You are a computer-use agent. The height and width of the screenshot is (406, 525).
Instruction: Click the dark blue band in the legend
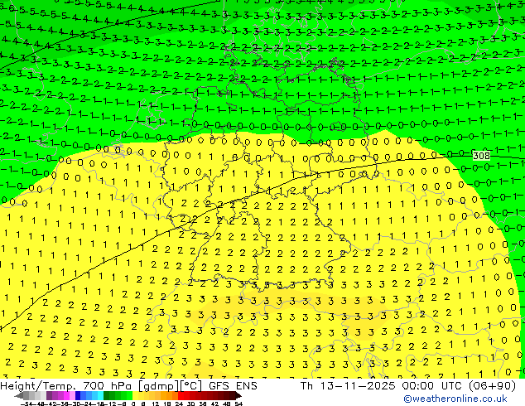[x=78, y=395]
